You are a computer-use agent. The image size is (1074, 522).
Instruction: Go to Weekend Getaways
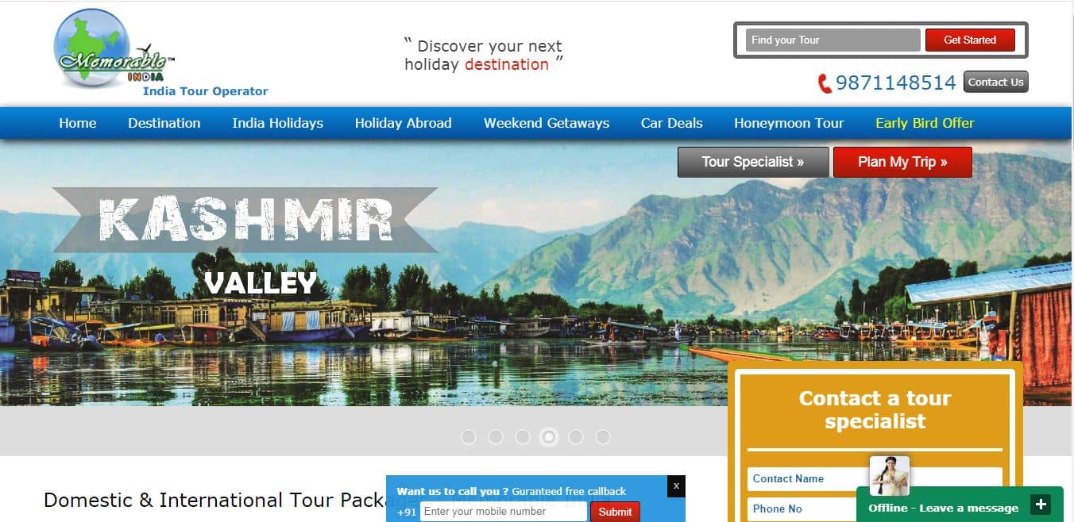click(547, 123)
